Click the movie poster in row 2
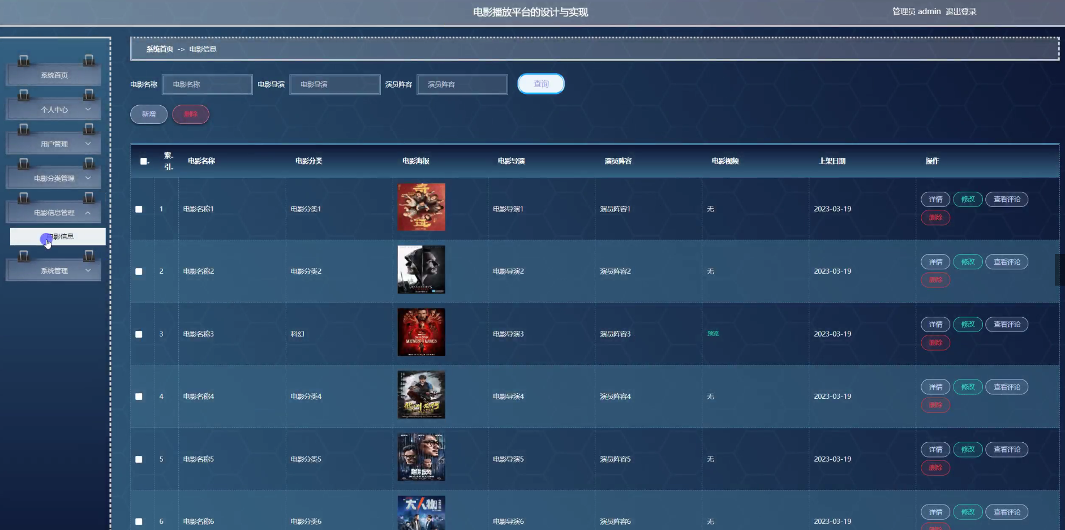 (x=421, y=270)
